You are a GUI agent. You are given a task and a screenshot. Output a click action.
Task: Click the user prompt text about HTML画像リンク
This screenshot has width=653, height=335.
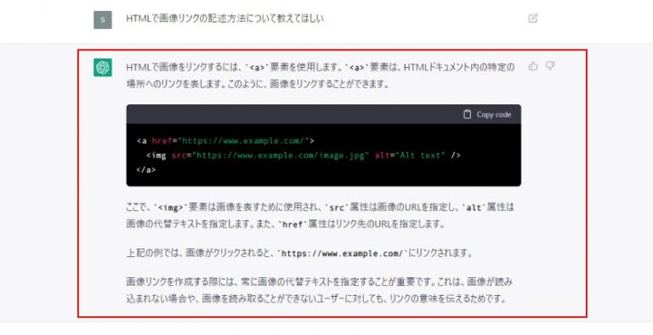pyautogui.click(x=224, y=19)
